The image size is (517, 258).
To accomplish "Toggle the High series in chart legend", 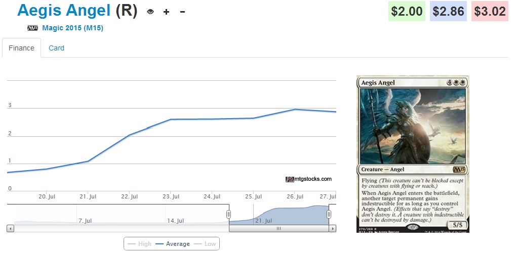I will (140, 244).
